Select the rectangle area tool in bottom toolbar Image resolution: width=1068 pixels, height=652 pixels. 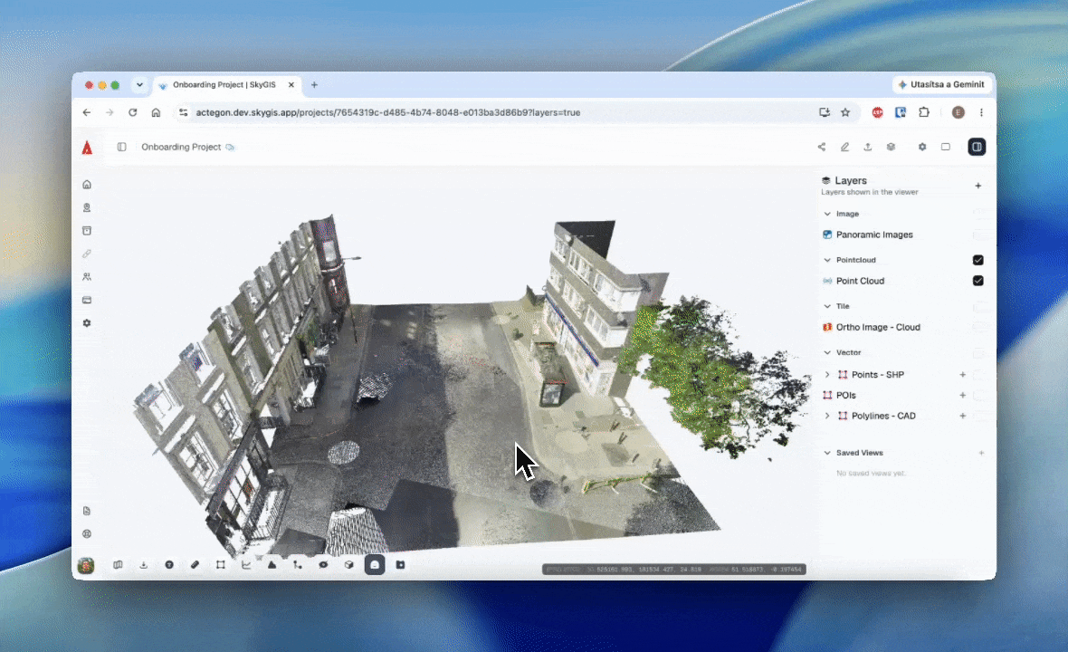pos(221,565)
